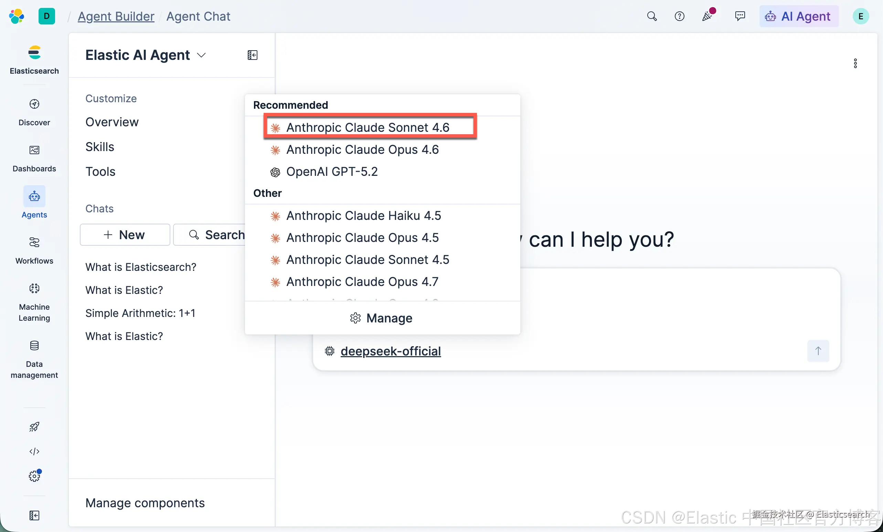Open the D space selector badge
This screenshot has width=883, height=532.
(46, 16)
